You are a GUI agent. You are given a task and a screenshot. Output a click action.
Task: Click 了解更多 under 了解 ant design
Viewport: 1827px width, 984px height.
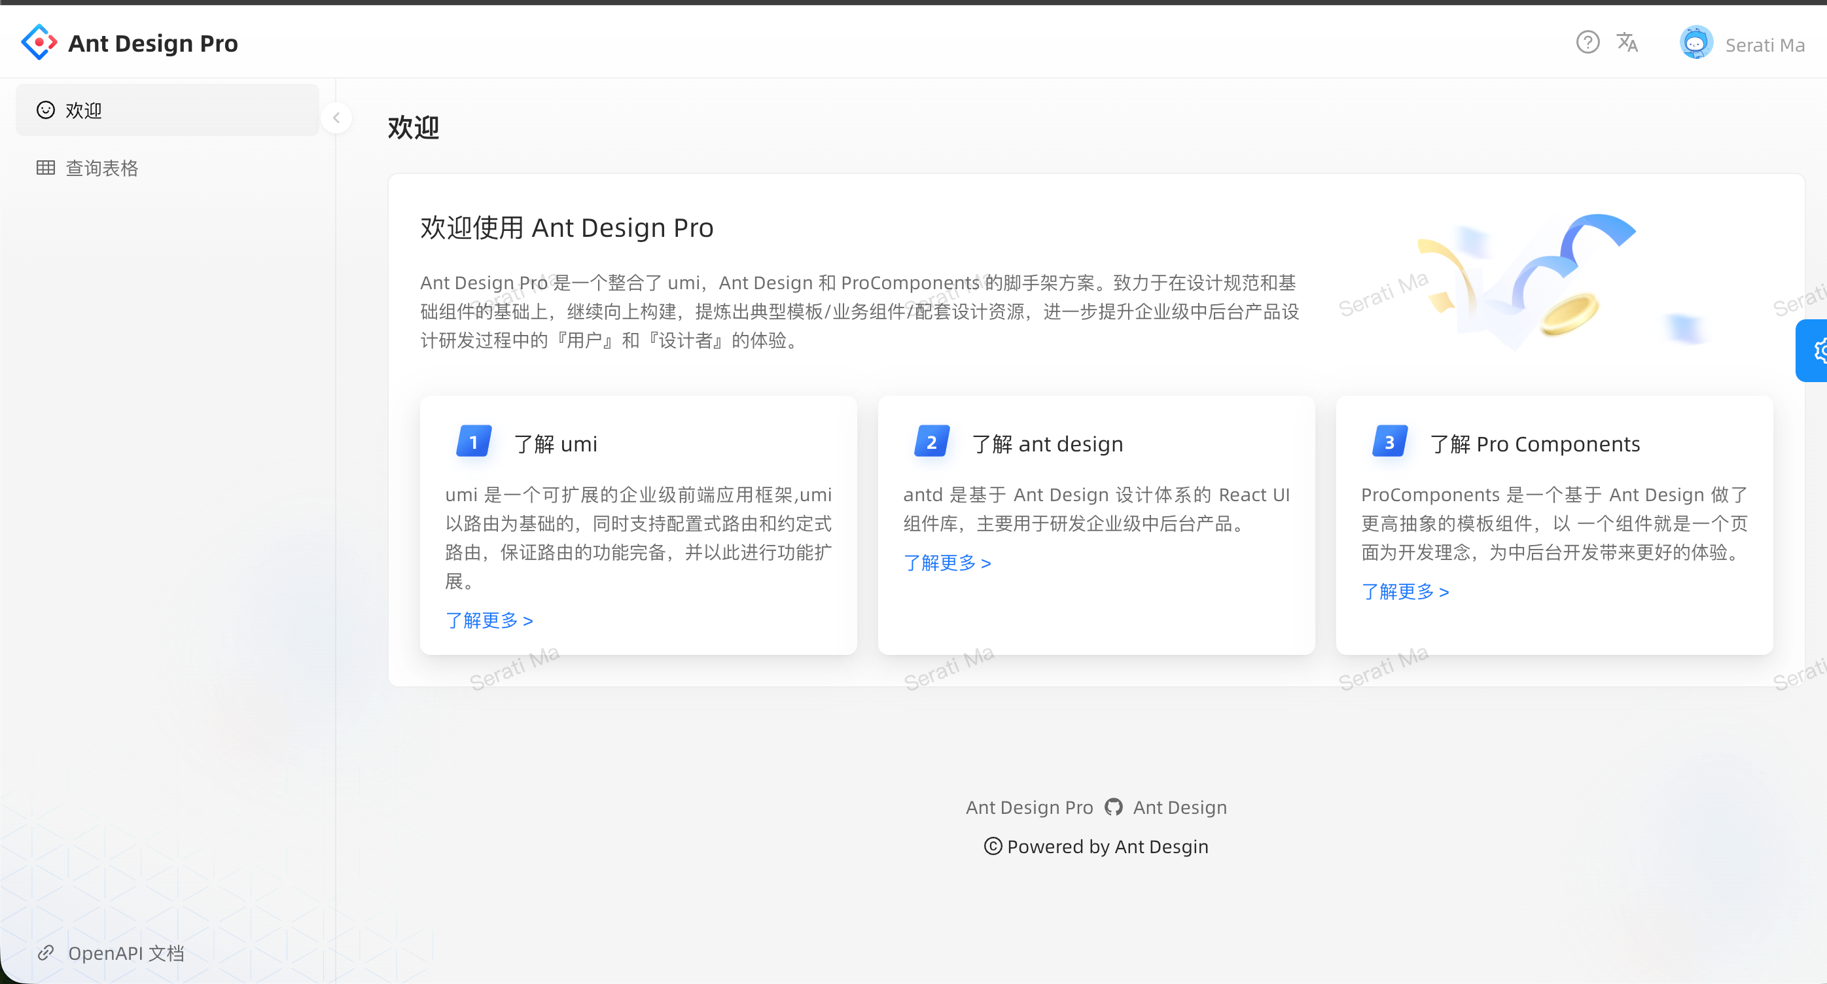[x=947, y=563]
